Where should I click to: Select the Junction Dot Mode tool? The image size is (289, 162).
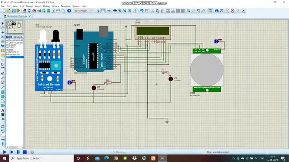[x=3, y=32]
